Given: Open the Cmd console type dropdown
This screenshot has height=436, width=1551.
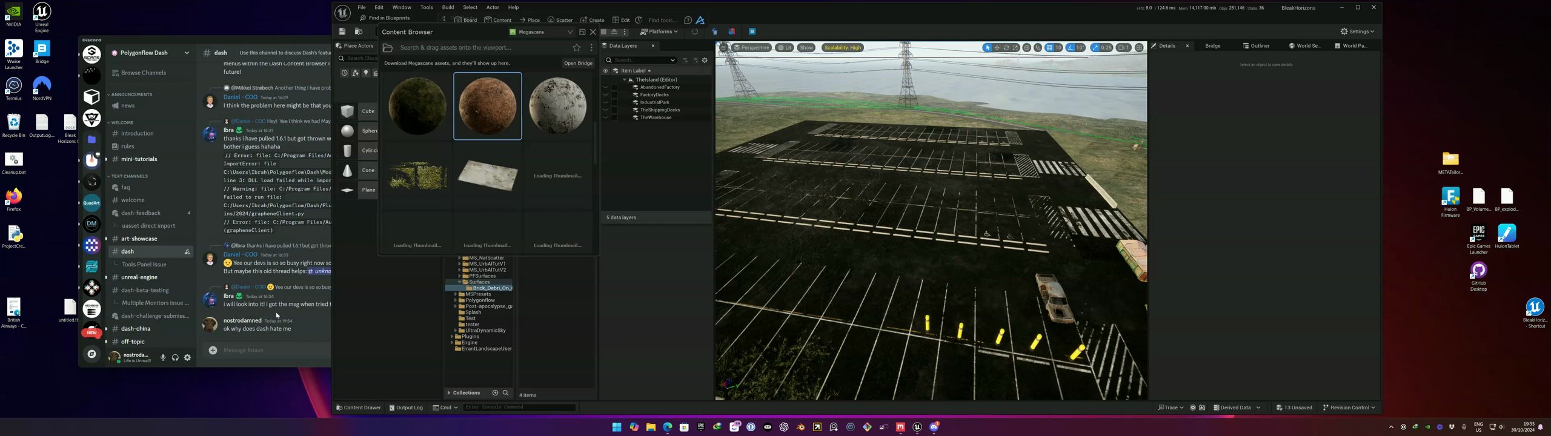Looking at the screenshot, I should tap(445, 408).
